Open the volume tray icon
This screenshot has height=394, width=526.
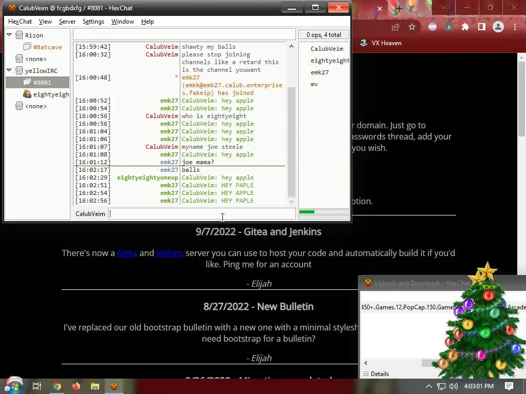(453, 386)
